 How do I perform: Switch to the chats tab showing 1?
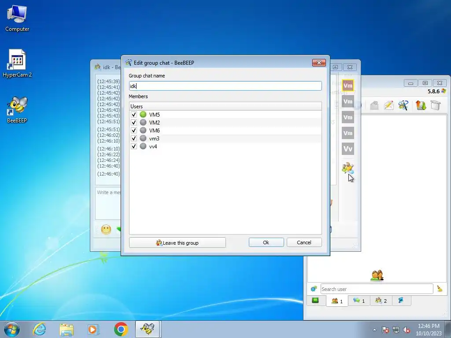(x=359, y=301)
